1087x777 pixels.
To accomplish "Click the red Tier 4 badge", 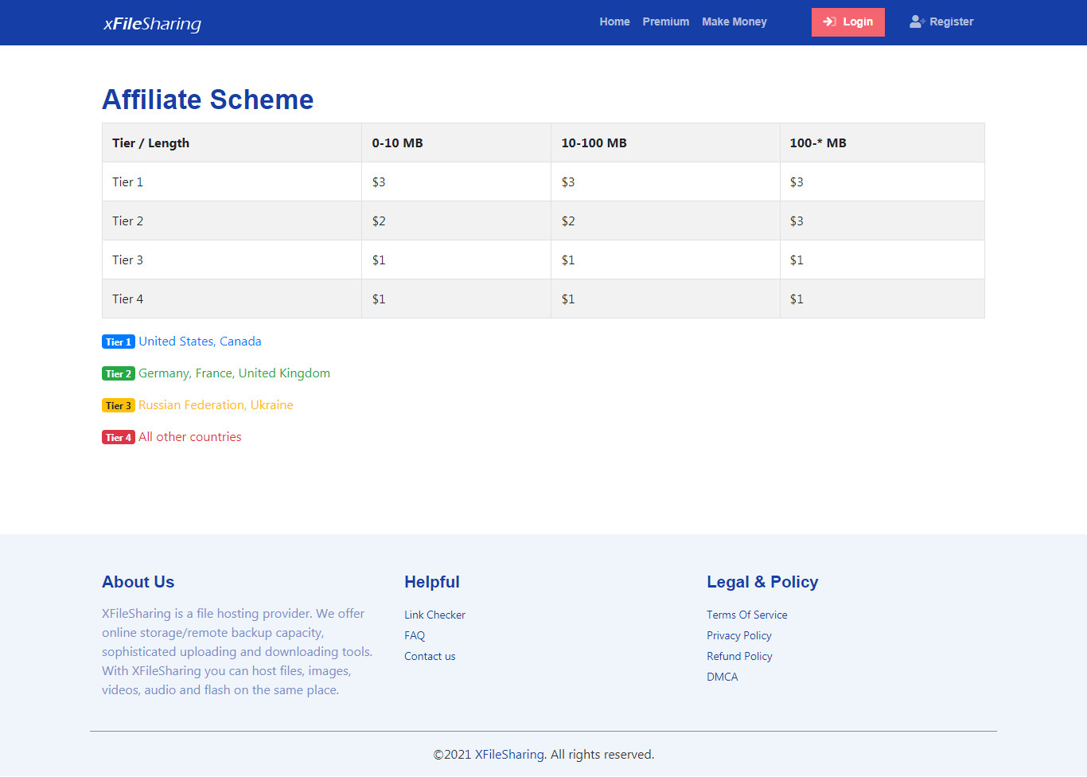I will (x=119, y=437).
